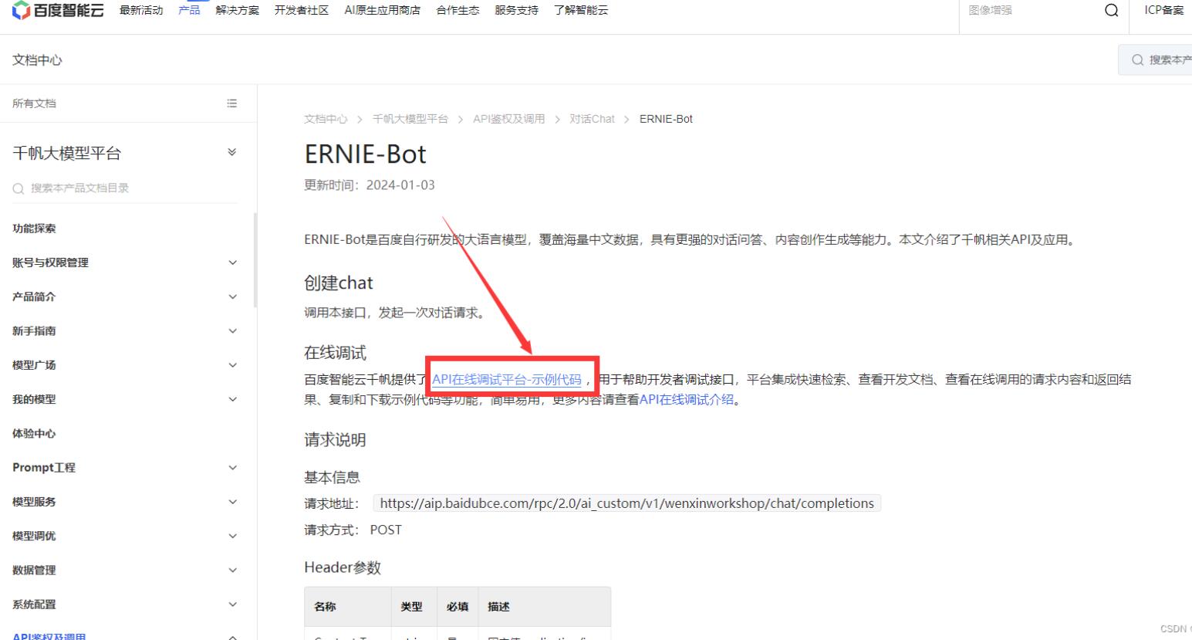Open the 服务支持 menu

tap(516, 10)
